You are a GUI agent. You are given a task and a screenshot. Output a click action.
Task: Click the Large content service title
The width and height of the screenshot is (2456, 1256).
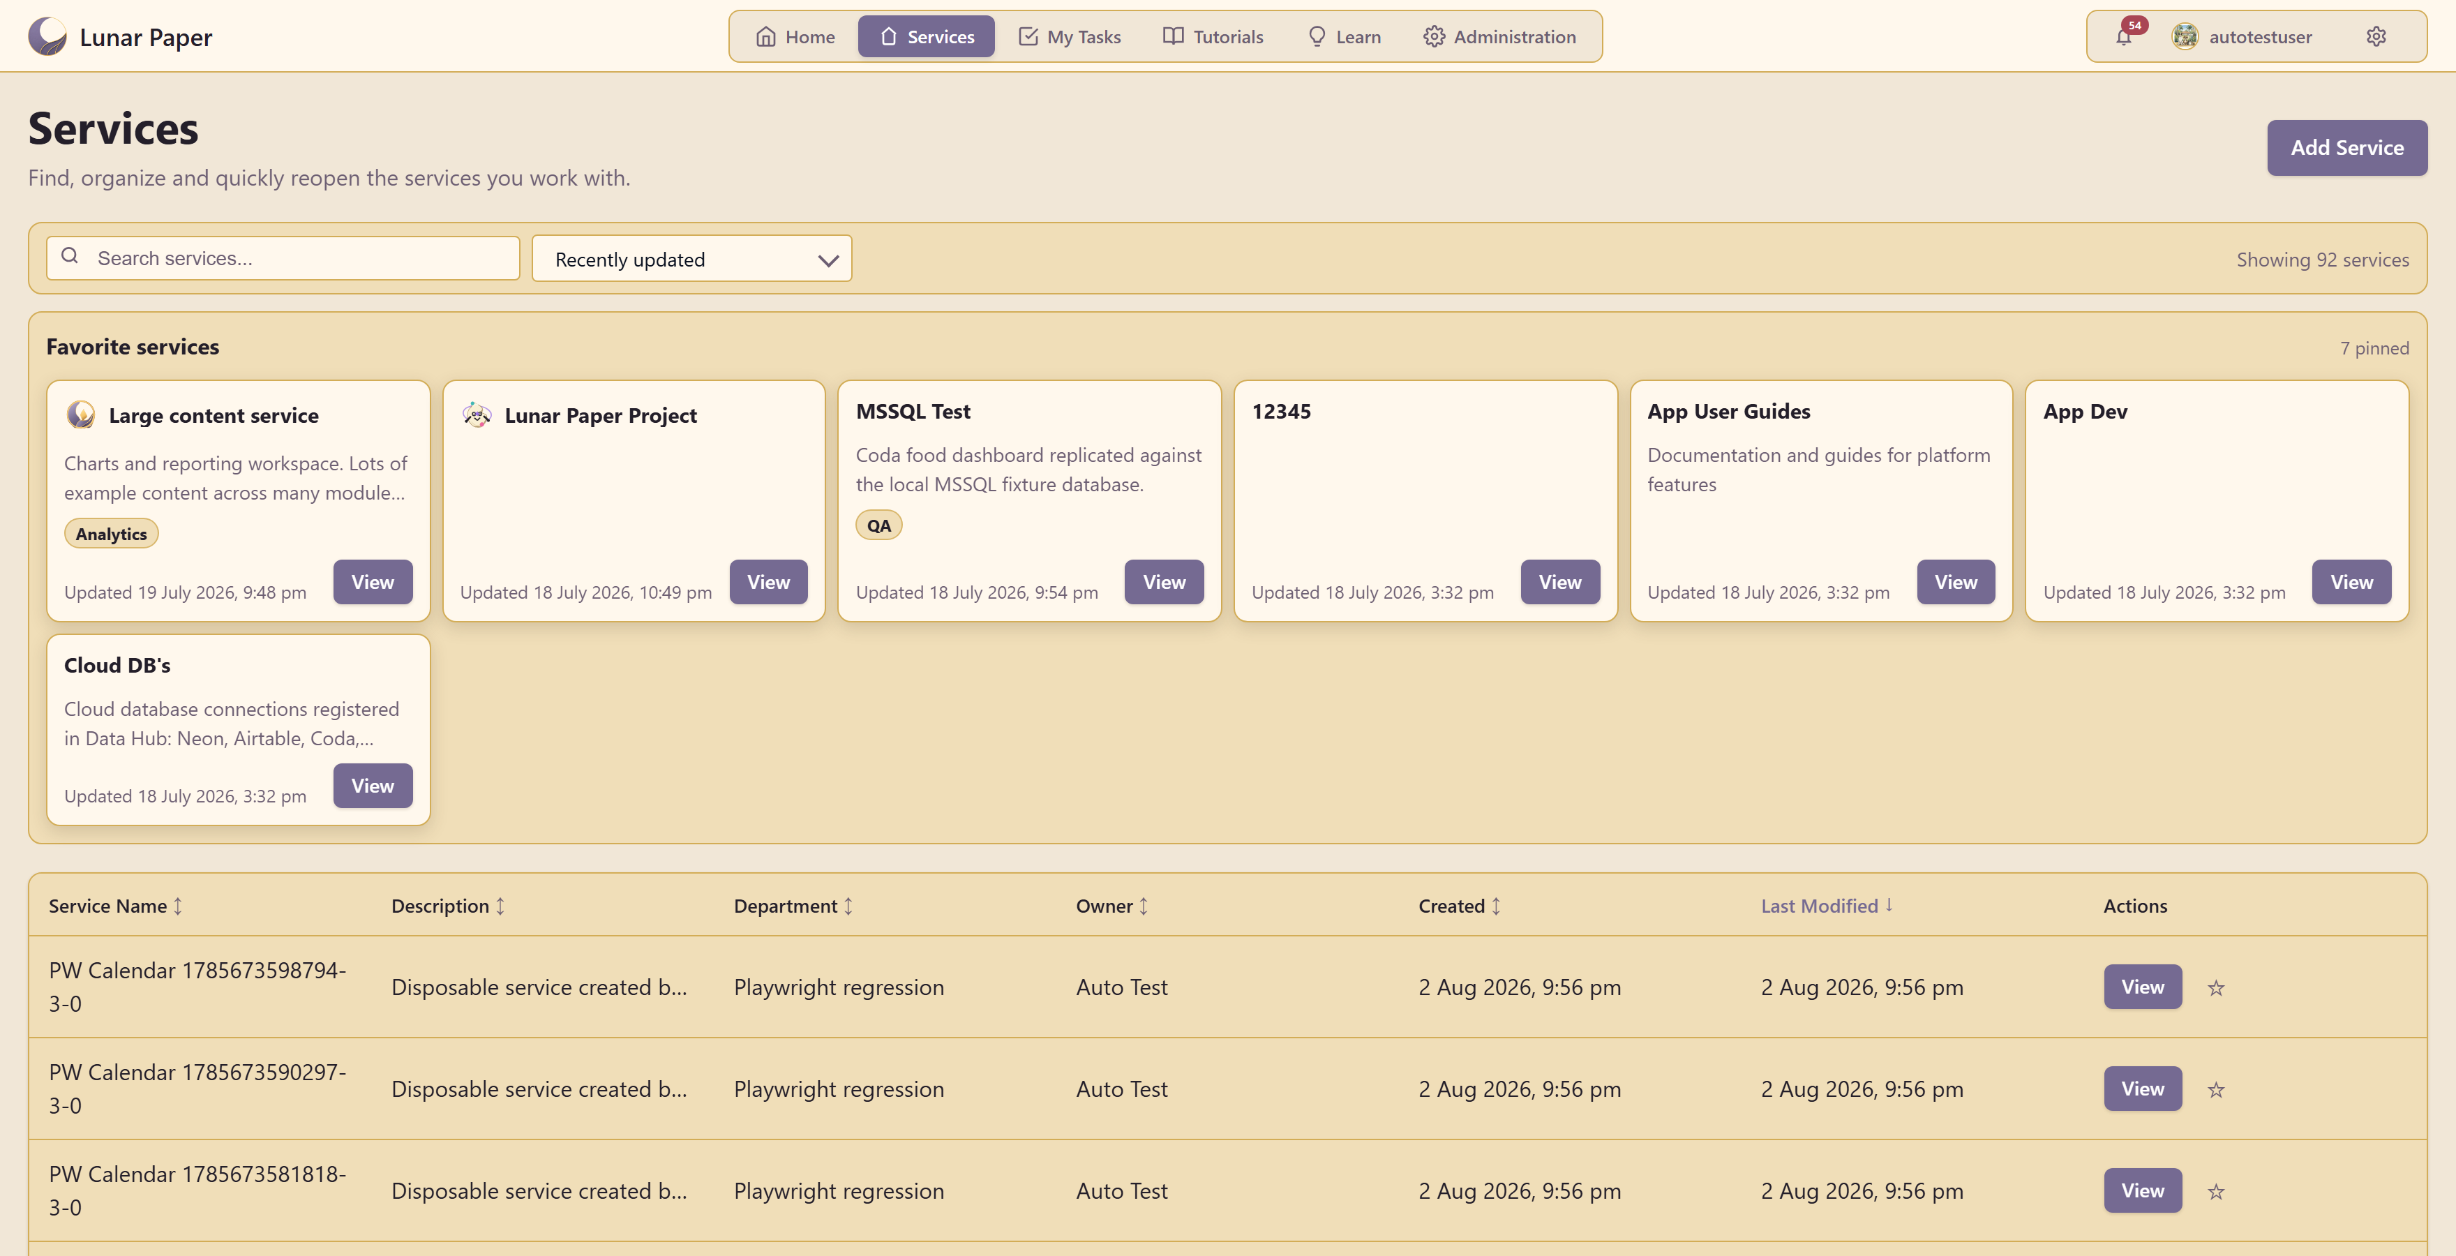(x=214, y=416)
